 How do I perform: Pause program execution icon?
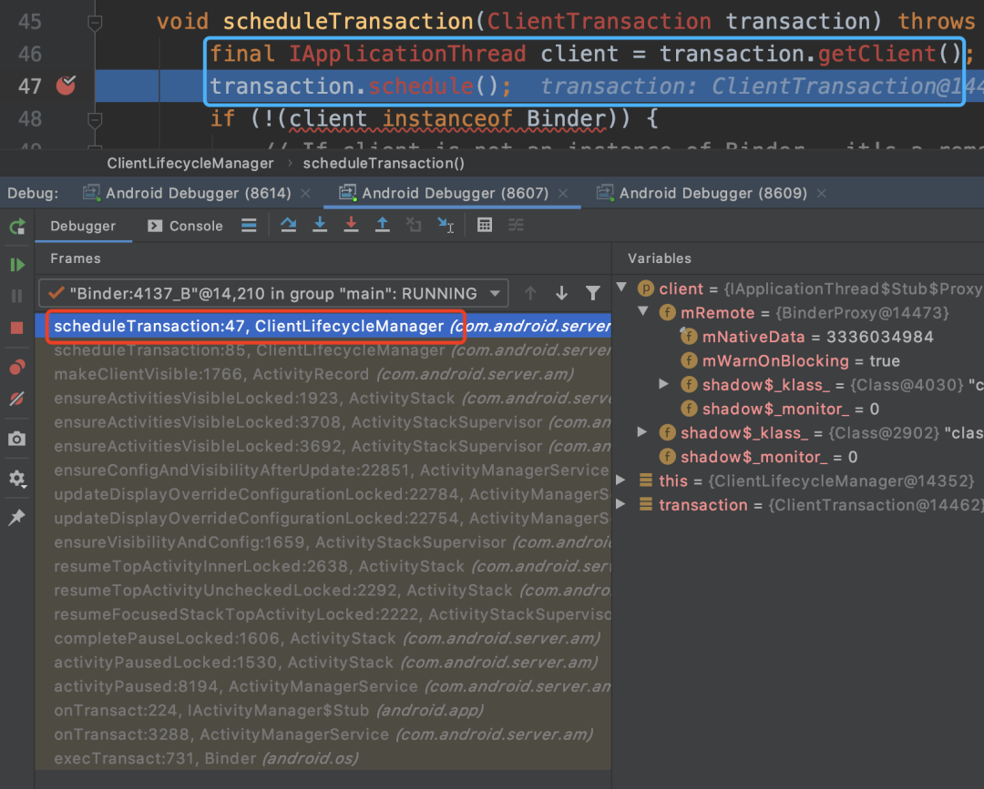point(17,296)
